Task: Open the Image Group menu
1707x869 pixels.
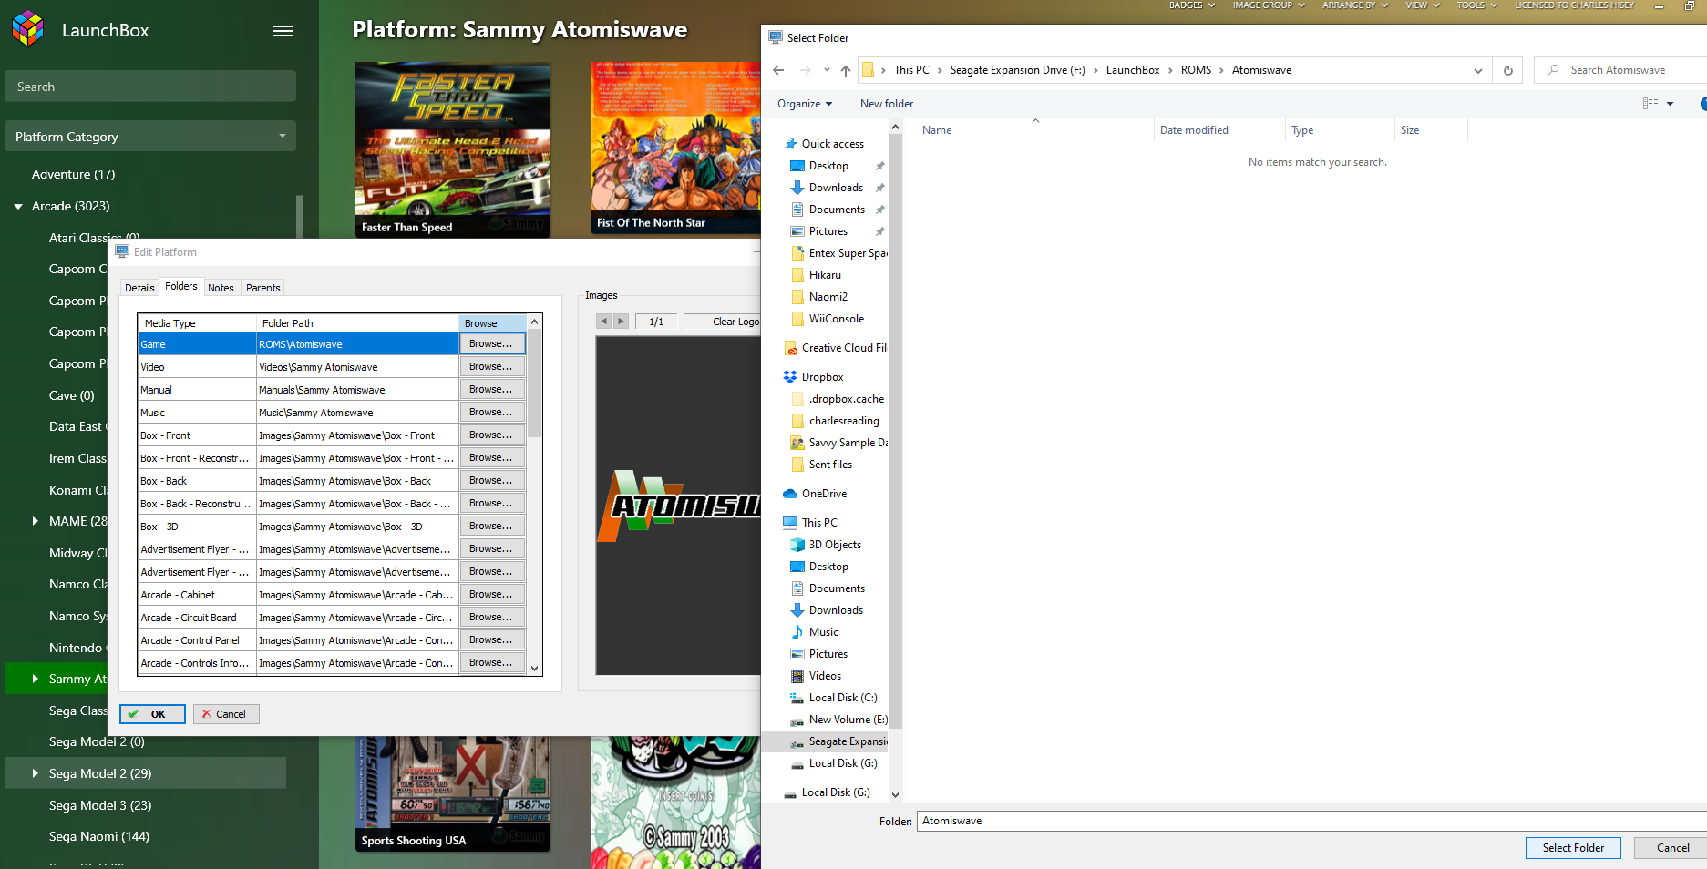Action: point(1269,5)
